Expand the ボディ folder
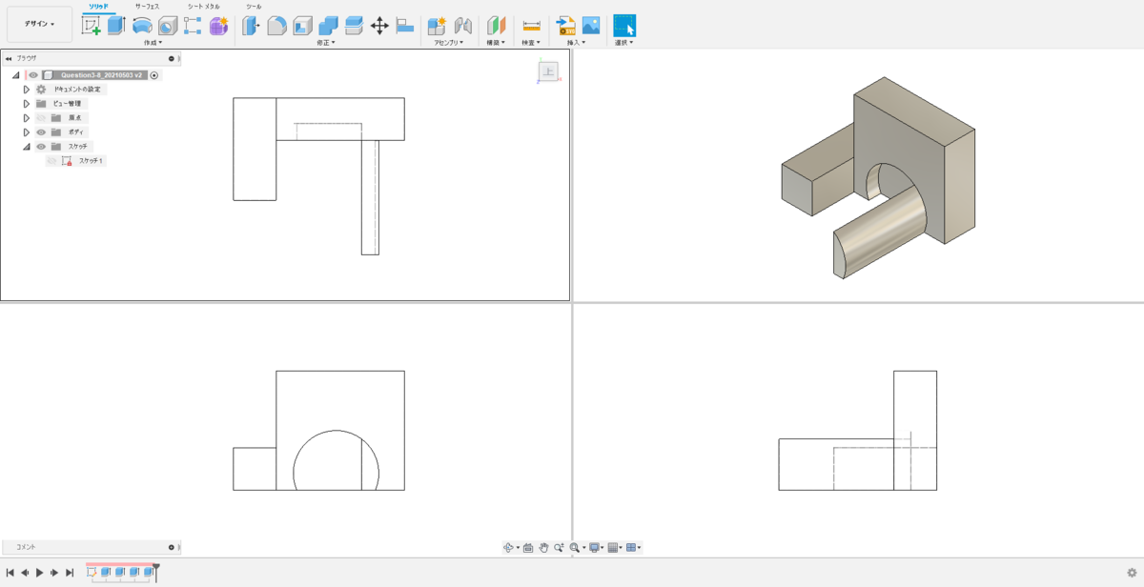The width and height of the screenshot is (1144, 587). pyautogui.click(x=27, y=132)
